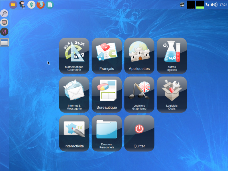228x171 pixels.
Task: Open the Mathématique Géométrie category
Action: coord(74,56)
